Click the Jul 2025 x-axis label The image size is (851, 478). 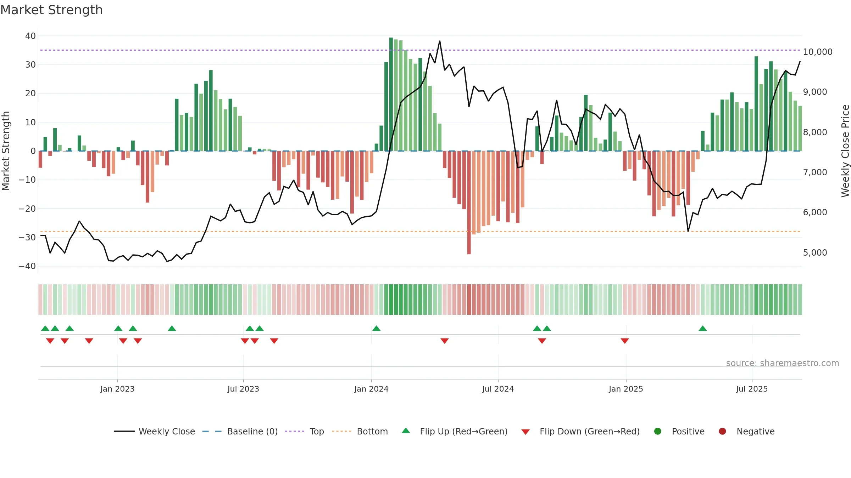752,389
